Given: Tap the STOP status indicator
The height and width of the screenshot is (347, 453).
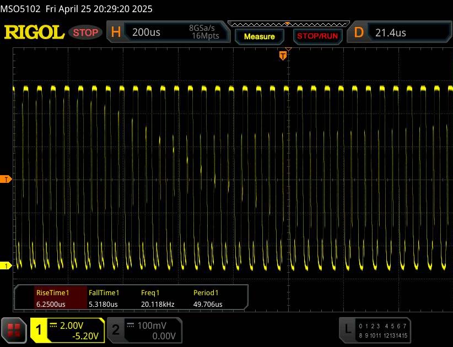Looking at the screenshot, I should coord(85,32).
